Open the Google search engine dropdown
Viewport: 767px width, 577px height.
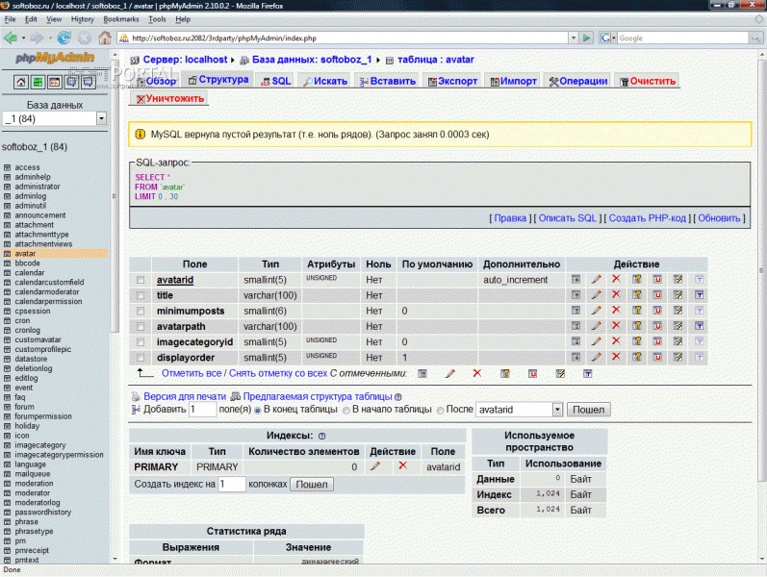tap(608, 38)
